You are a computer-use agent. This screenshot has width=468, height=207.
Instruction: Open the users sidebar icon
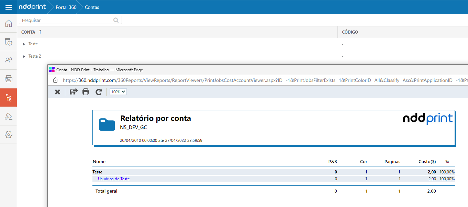tap(9, 60)
